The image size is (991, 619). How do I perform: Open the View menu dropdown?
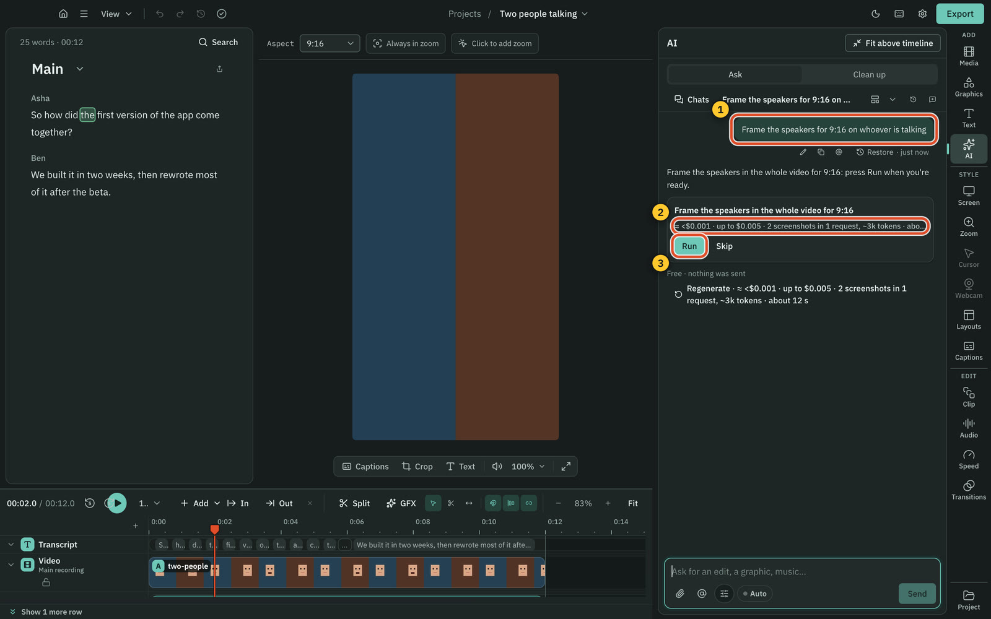tap(116, 14)
